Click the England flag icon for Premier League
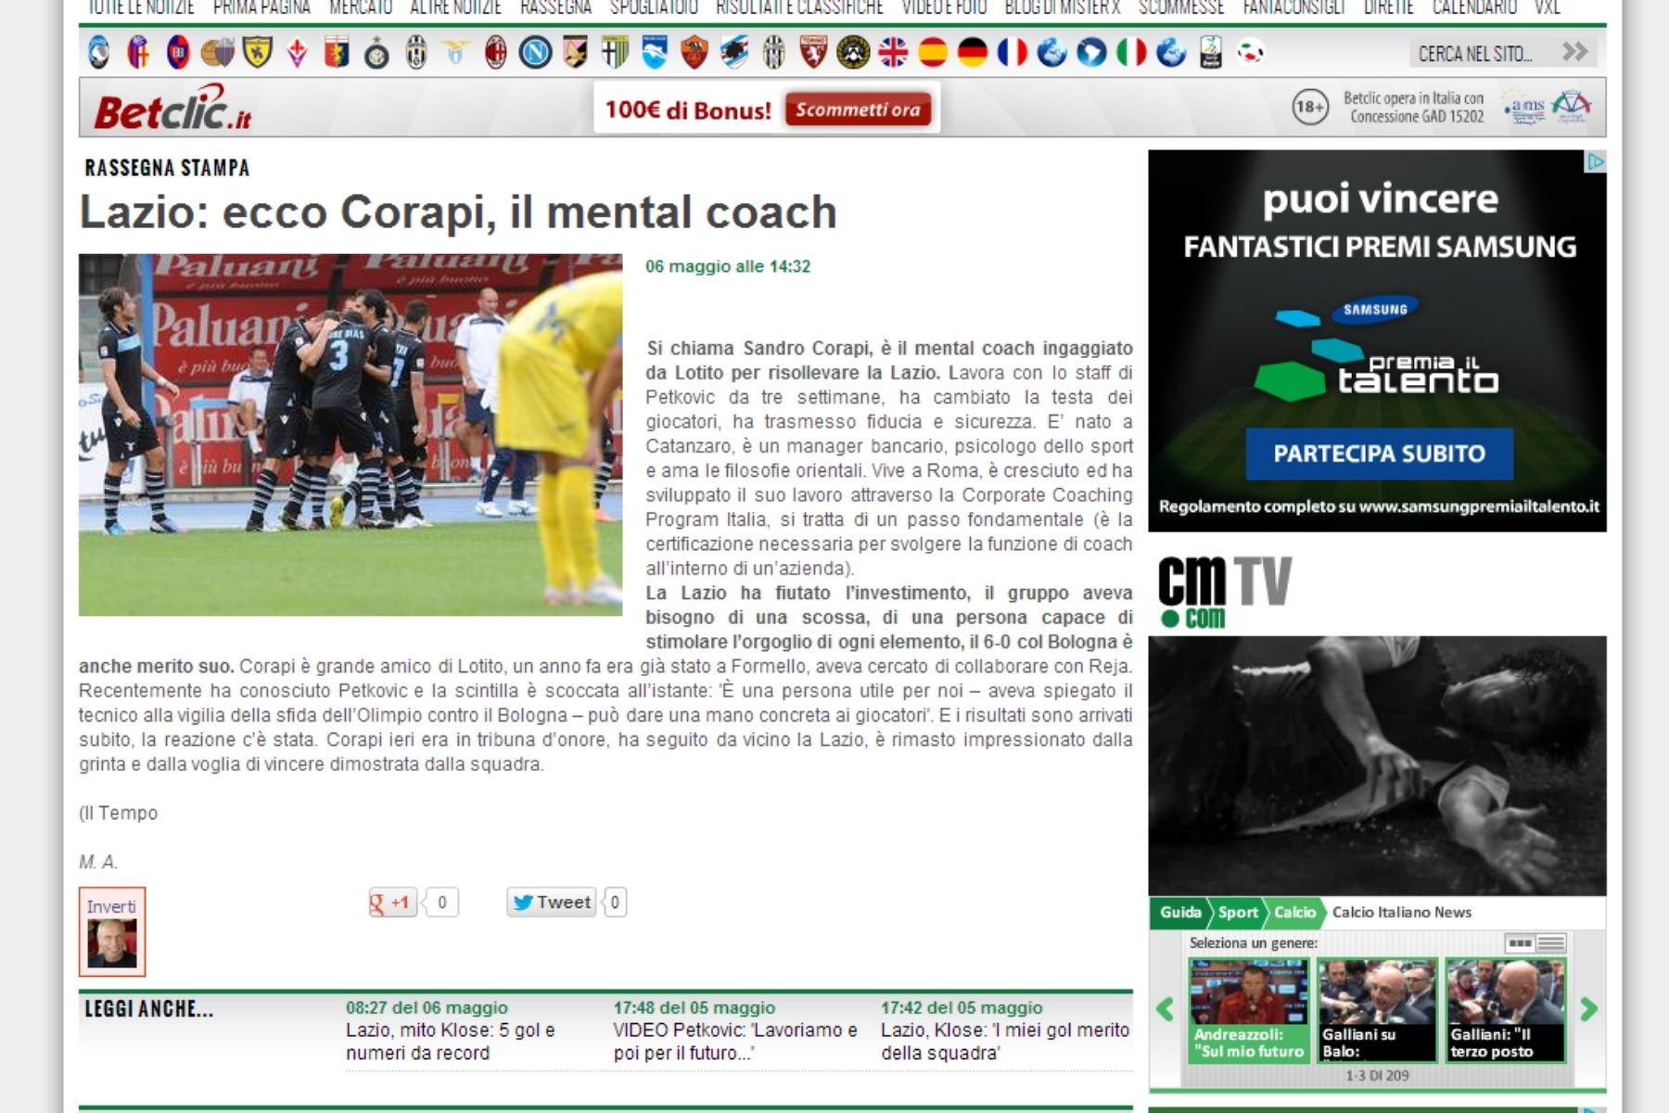The width and height of the screenshot is (1669, 1113). (893, 51)
